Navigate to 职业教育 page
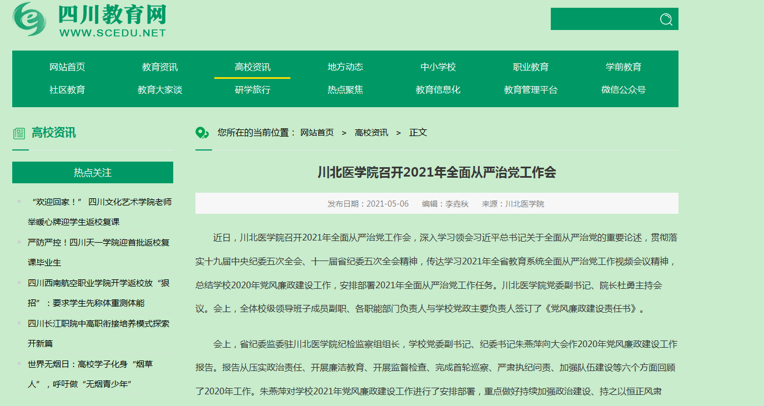This screenshot has width=764, height=406. (x=531, y=67)
